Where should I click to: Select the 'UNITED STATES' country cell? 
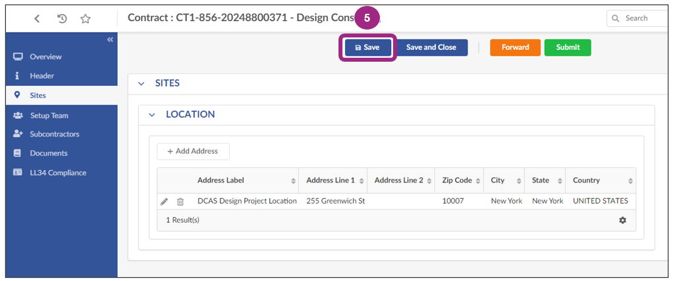tap(601, 201)
